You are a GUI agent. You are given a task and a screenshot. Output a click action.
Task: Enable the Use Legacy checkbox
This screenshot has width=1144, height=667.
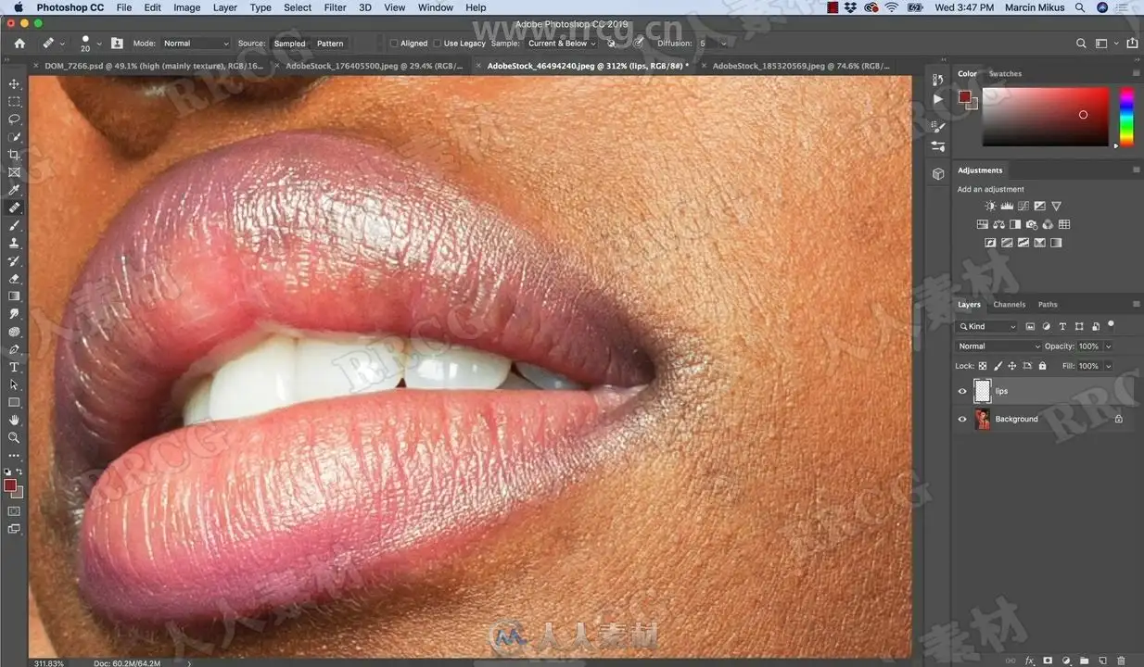(437, 44)
